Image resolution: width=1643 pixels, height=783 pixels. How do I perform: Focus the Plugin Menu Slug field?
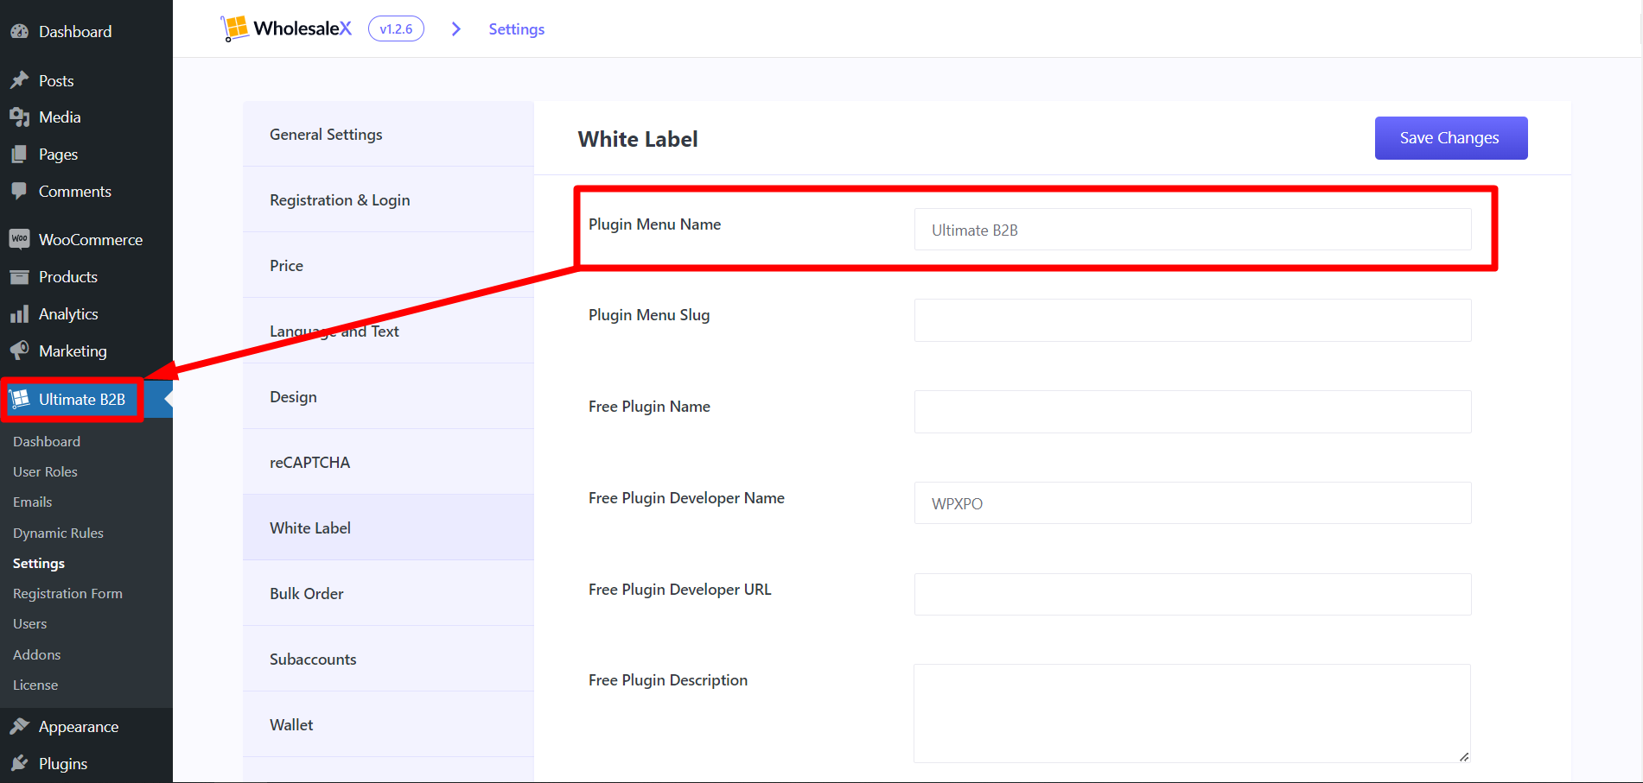pos(1193,320)
